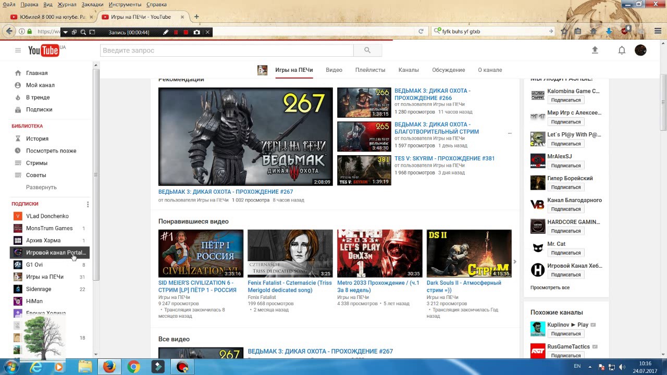Expand the library with Развернуть

41,187
